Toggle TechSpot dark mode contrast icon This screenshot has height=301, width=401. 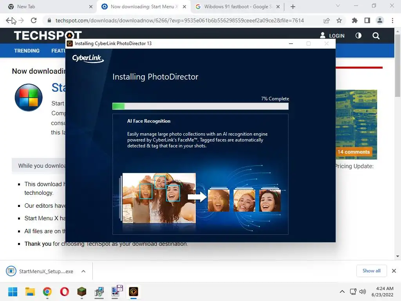(358, 36)
